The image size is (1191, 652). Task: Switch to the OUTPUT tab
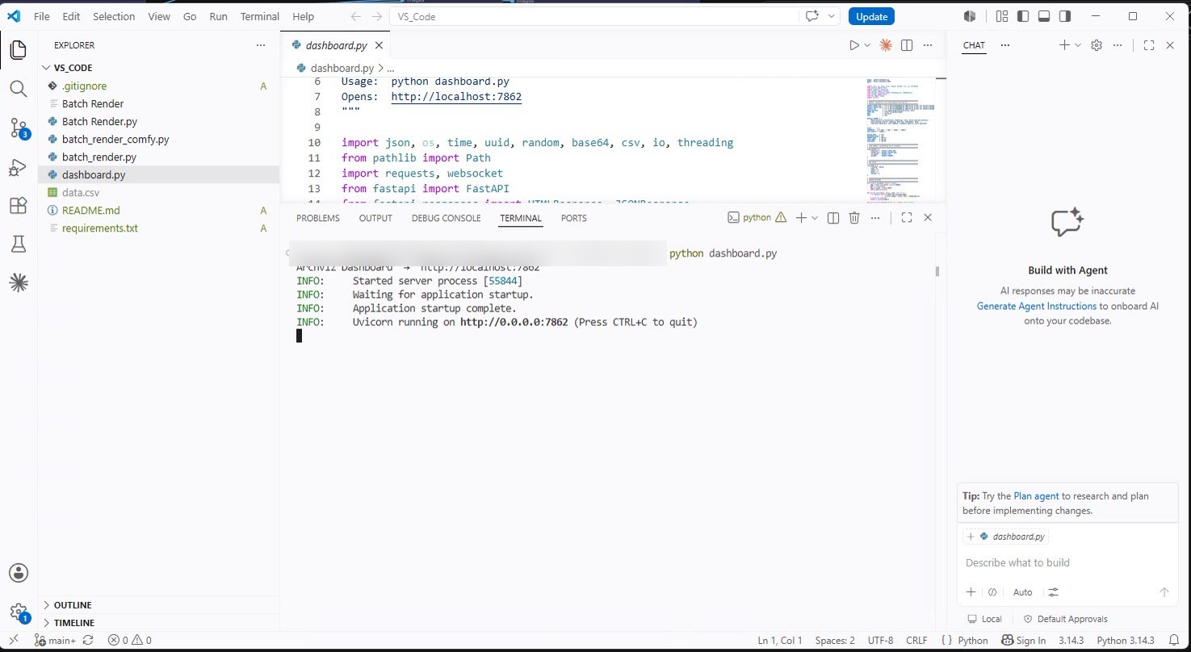coord(375,218)
